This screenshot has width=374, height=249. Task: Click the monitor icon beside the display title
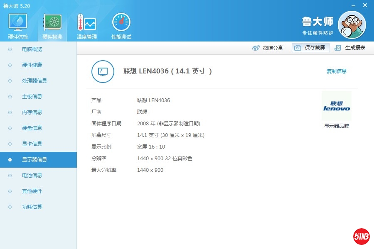tap(103, 71)
